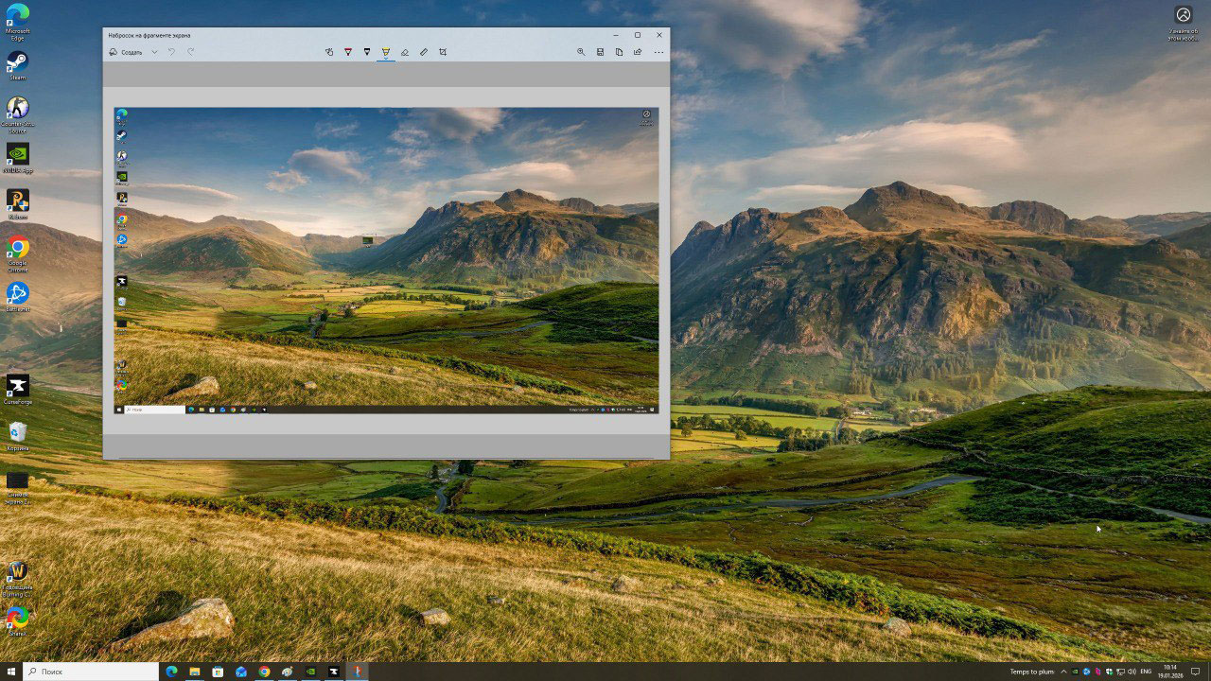
Task: Switch the ENG input language indicator
Action: click(1146, 672)
